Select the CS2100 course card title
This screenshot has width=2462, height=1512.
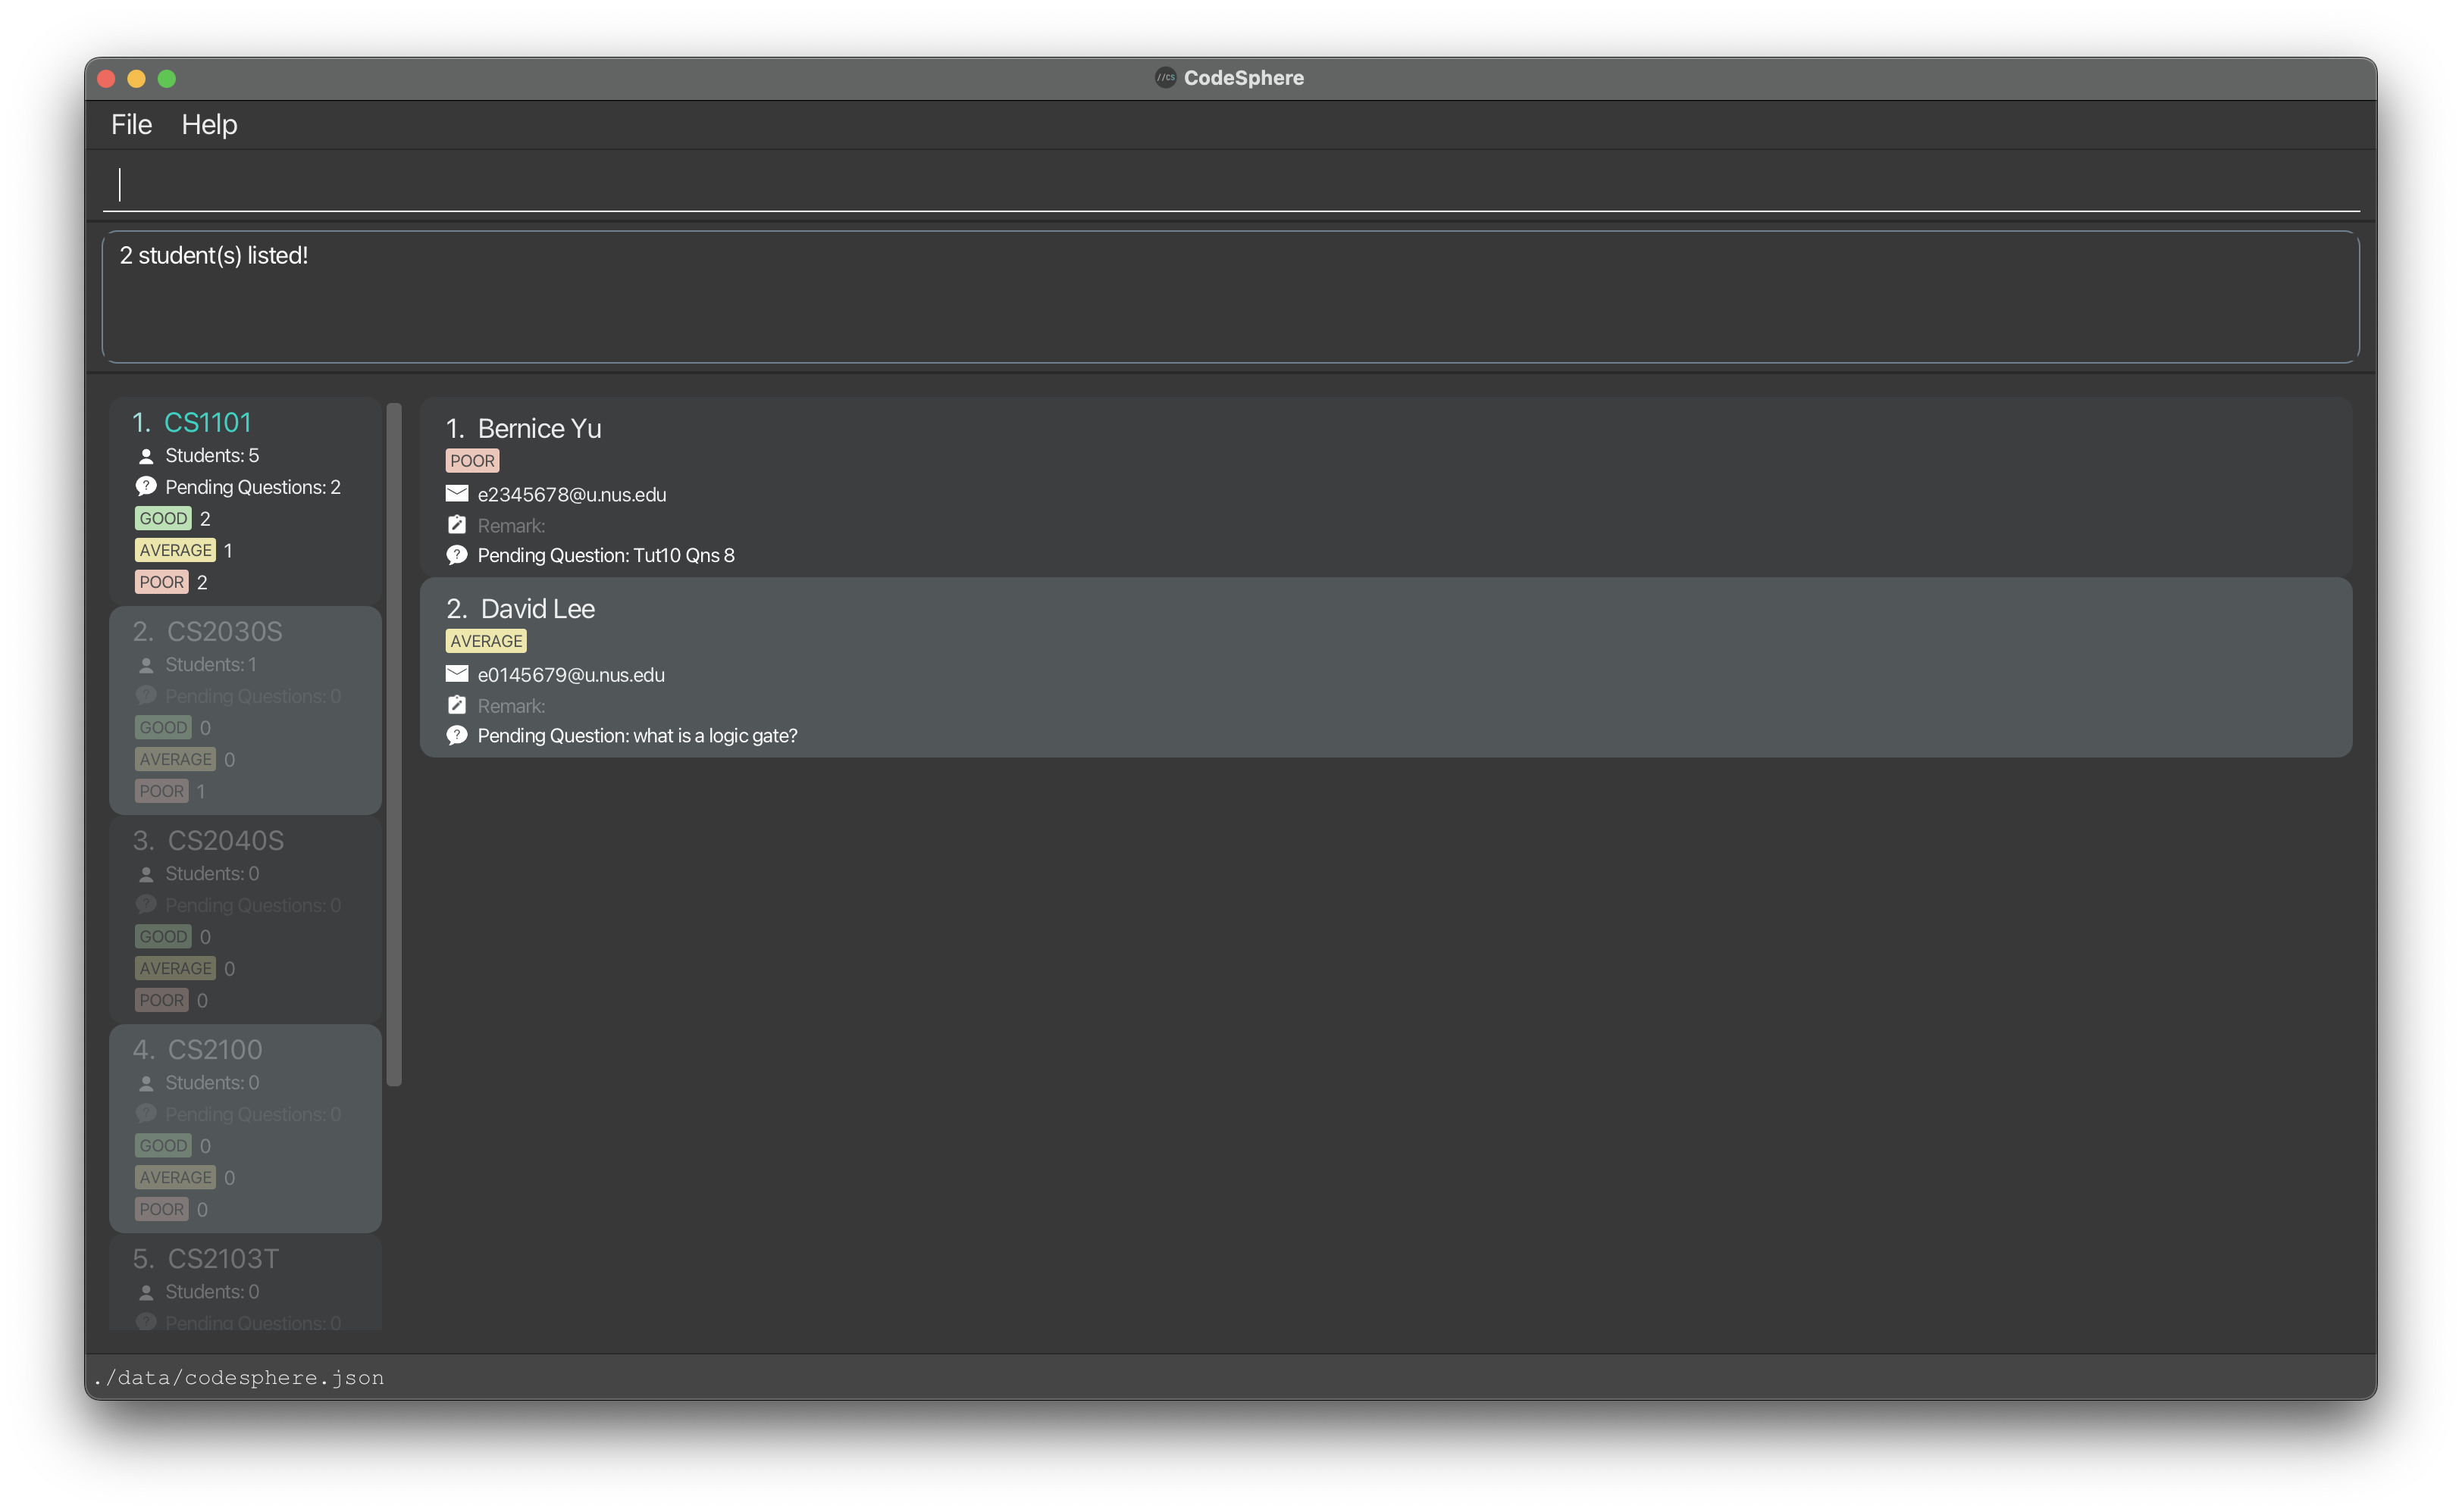(215, 1049)
